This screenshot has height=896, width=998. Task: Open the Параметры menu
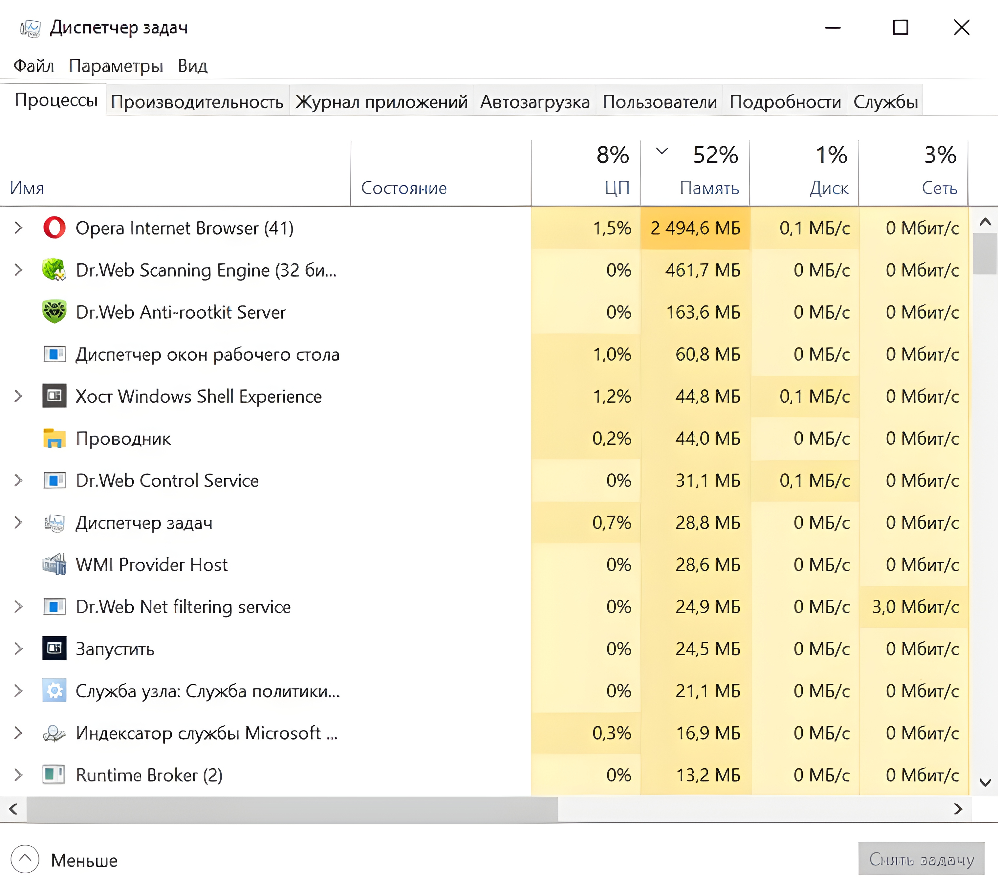pyautogui.click(x=116, y=65)
